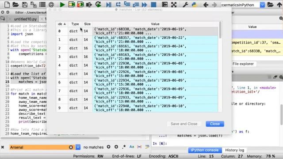
Task: Run selection or current line icon
Action: tap(89, 4)
